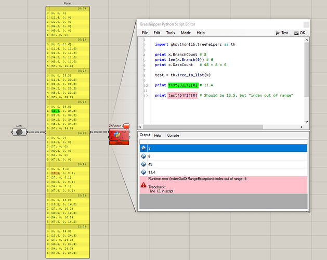
Task: Click the Test play arrow icon
Action: tap(277, 33)
